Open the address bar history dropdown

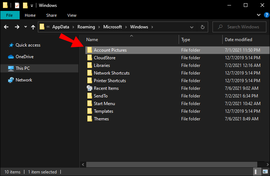[x=192, y=27]
